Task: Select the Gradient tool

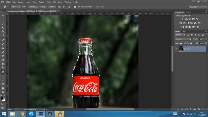Action: click(x=3, y=60)
